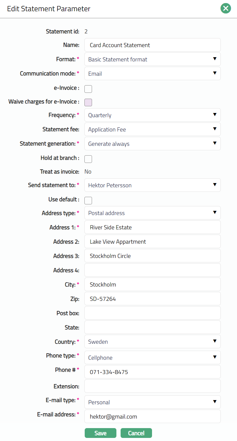Click into the E-mail address field
The width and height of the screenshot is (237, 441).
point(152,417)
